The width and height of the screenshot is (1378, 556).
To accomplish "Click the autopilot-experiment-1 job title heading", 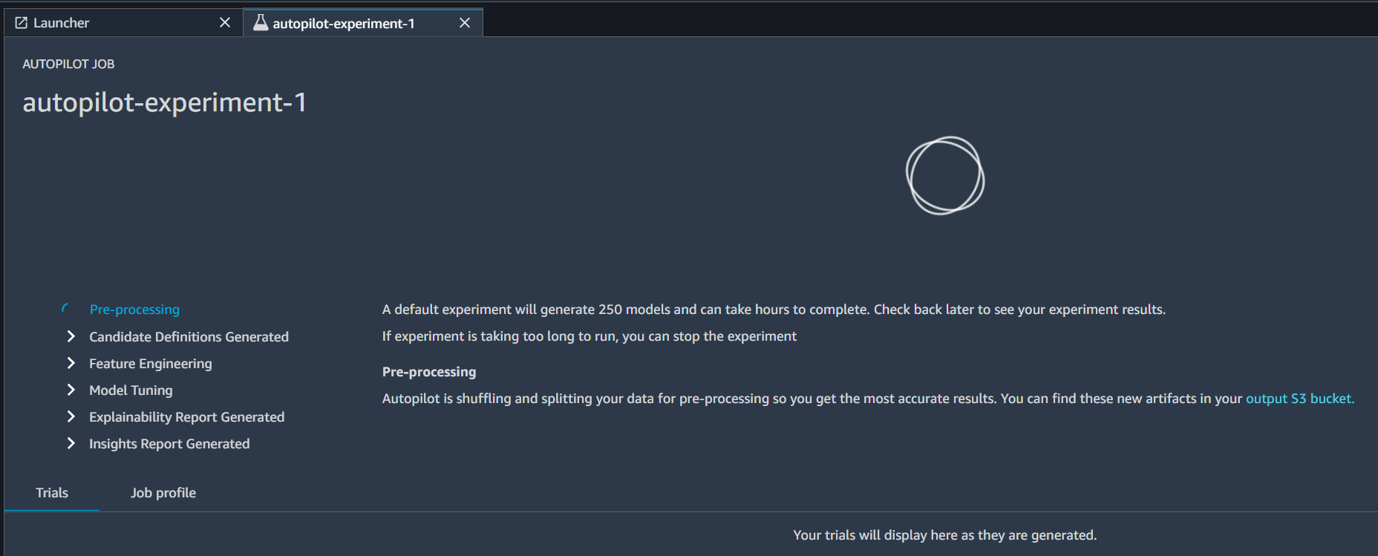I will pyautogui.click(x=164, y=102).
